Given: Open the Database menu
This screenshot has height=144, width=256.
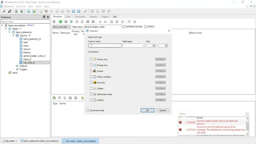Looking at the screenshot, I should [9, 6].
